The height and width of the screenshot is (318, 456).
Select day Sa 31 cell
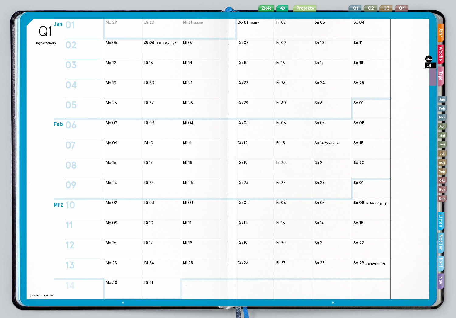pos(332,109)
